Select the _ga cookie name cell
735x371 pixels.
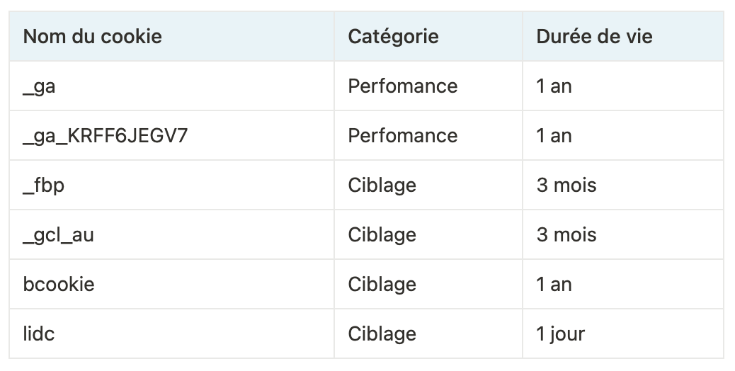[40, 86]
